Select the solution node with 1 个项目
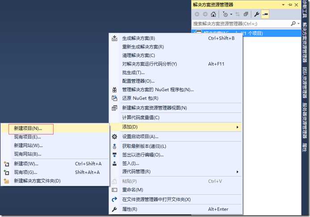 point(246,33)
